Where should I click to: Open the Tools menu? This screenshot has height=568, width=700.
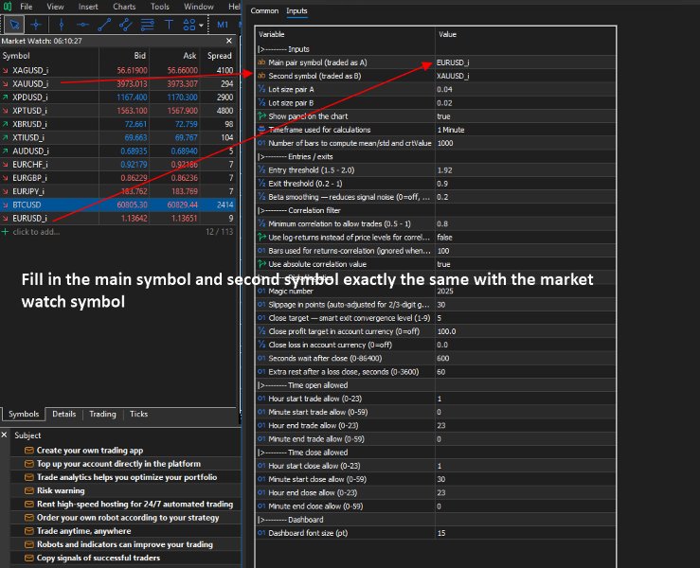tap(160, 7)
